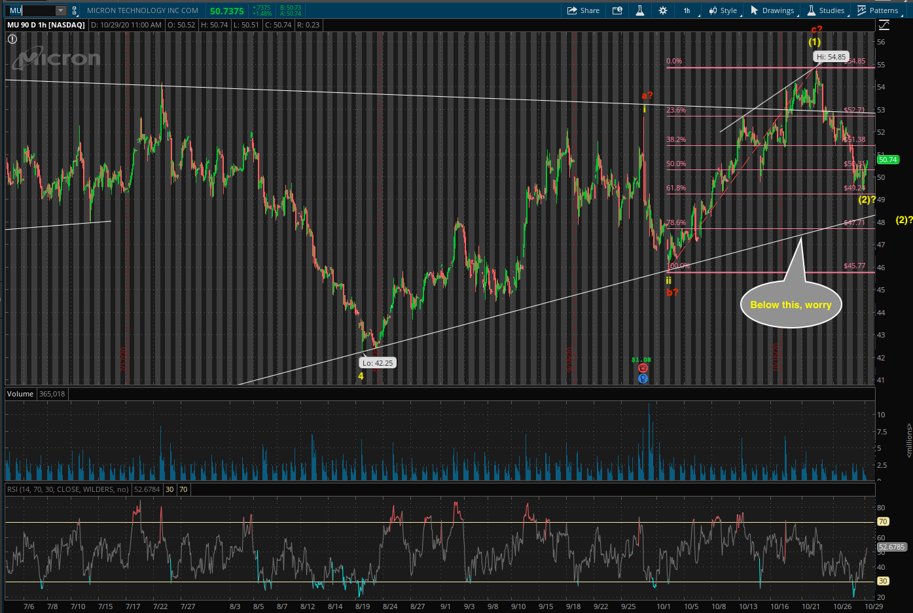Click the blue lightbulb event icon
Screen dimensions: 913x613
coord(643,378)
